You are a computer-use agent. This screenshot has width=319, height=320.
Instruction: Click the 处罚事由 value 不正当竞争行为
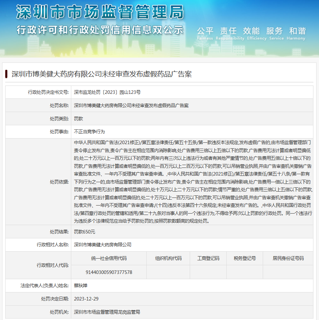[x=89, y=132]
